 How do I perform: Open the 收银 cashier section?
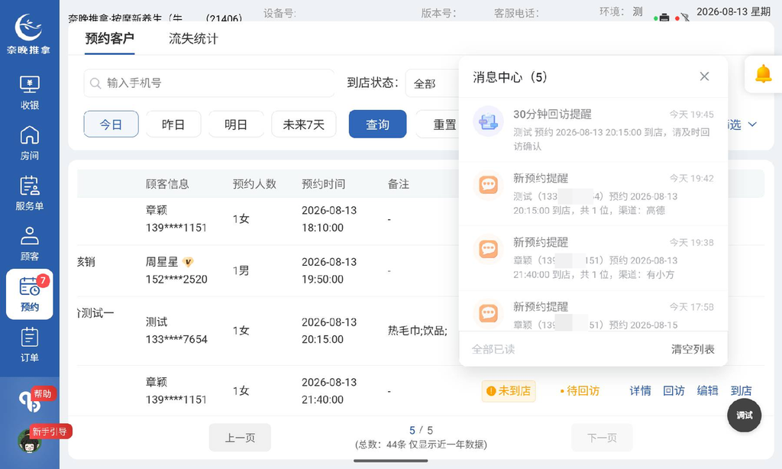30,92
